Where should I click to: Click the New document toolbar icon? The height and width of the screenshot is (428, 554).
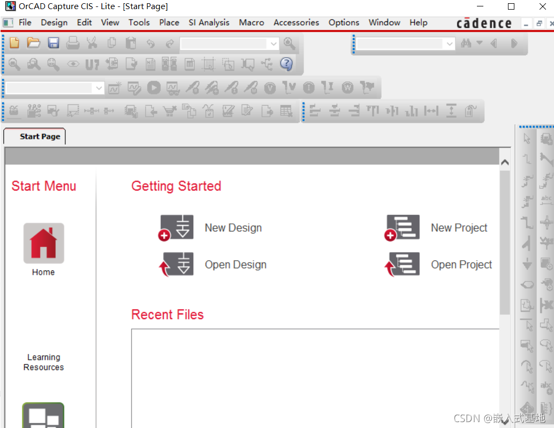[14, 43]
